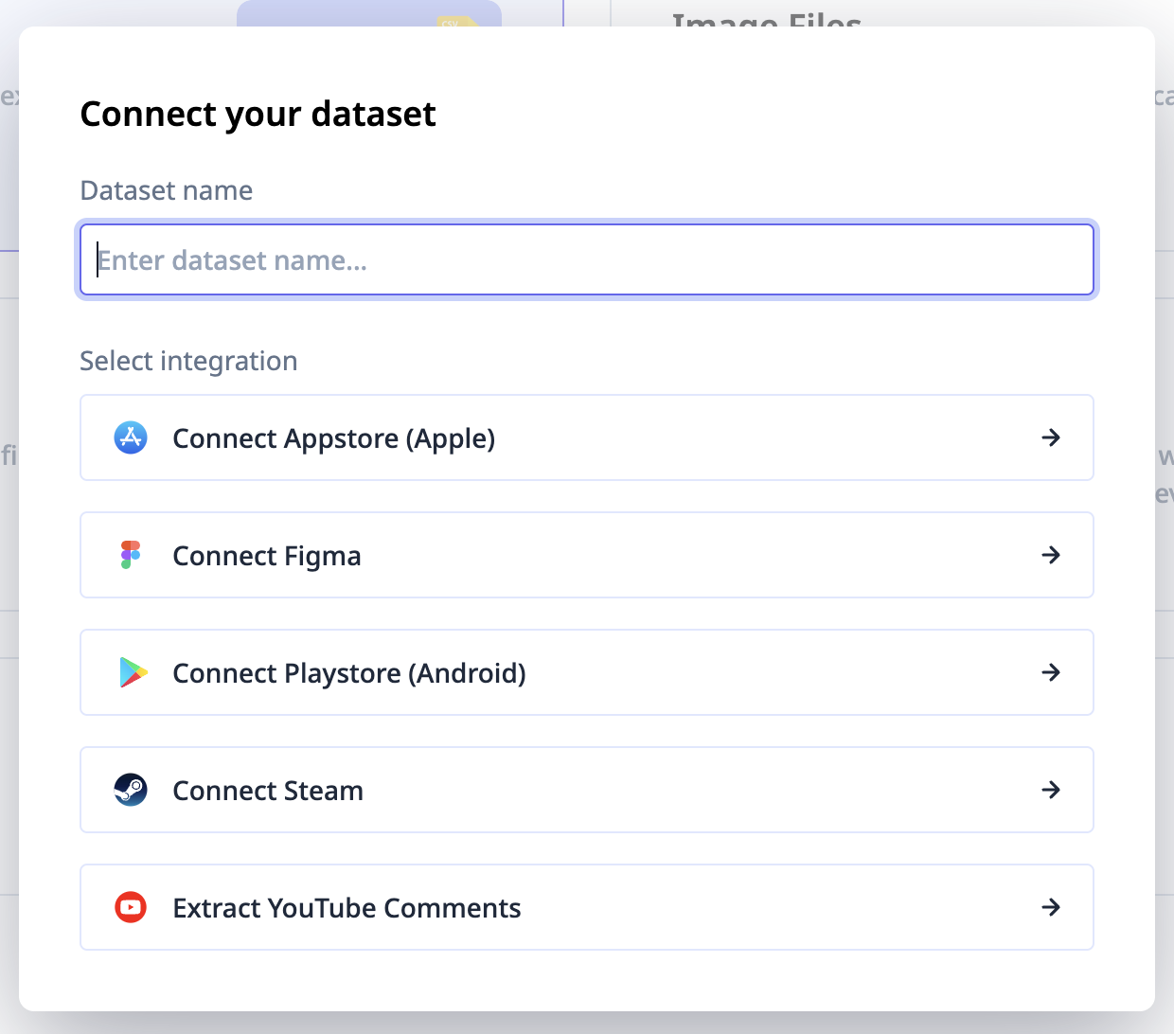Click the red YouTube icon
Viewport: 1174px width, 1034px height.
point(131,907)
